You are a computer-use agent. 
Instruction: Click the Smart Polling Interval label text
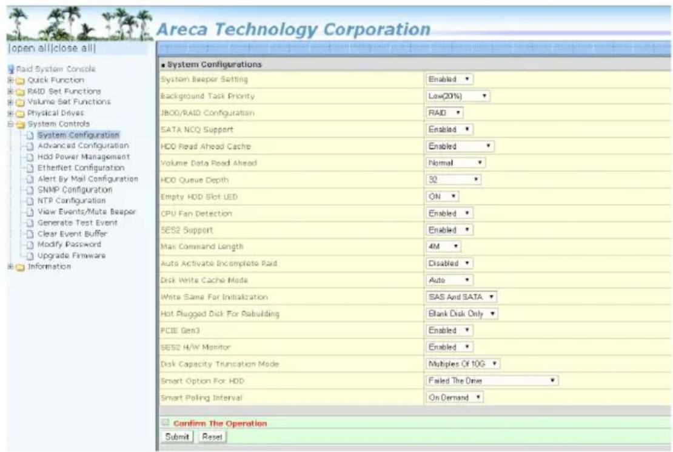click(201, 398)
